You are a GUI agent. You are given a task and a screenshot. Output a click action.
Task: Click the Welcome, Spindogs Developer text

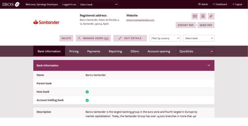pyautogui.click(x=42, y=4)
